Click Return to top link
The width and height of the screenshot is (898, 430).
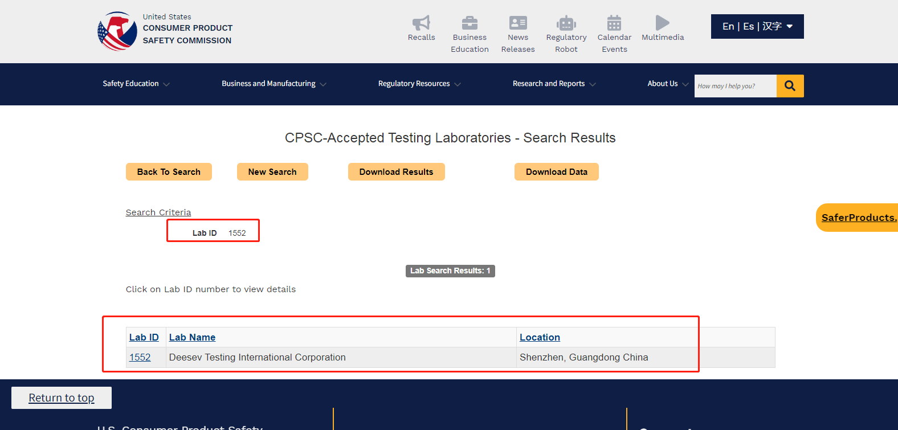[62, 398]
